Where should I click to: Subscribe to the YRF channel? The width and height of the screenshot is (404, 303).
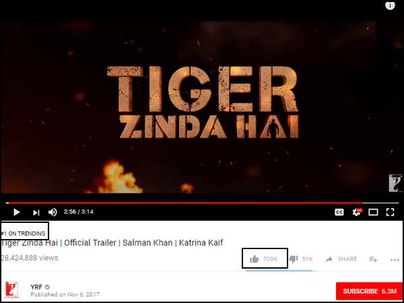click(x=369, y=291)
